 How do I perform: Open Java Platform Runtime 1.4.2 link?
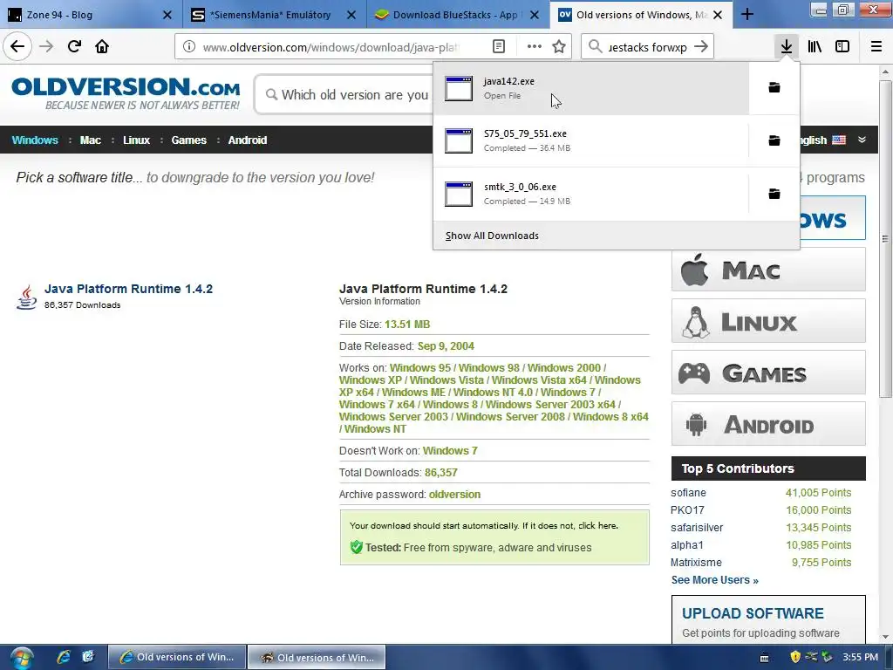click(x=129, y=289)
